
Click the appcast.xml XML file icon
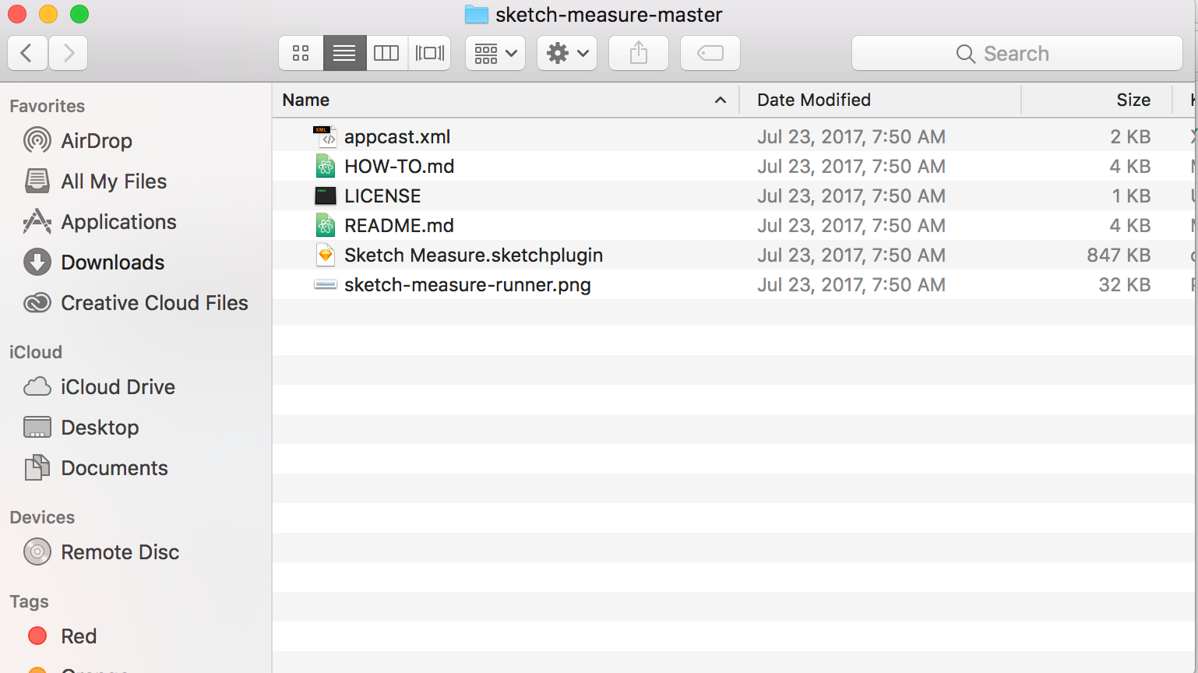point(325,136)
